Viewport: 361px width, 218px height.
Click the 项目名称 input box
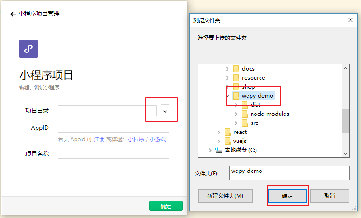(113, 154)
